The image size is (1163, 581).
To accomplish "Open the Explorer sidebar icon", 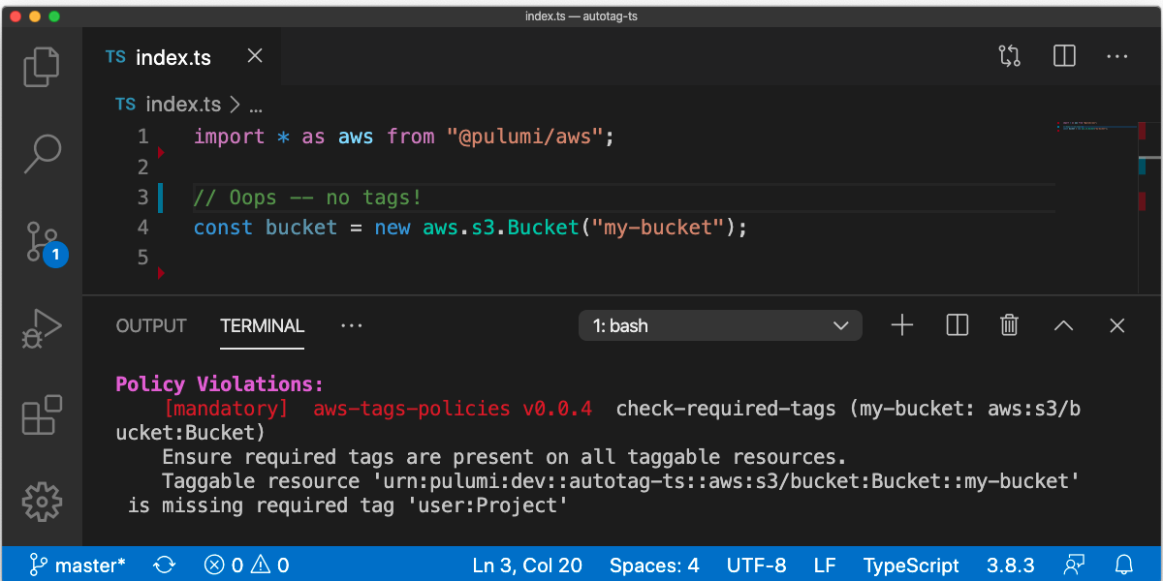I will (x=42, y=66).
